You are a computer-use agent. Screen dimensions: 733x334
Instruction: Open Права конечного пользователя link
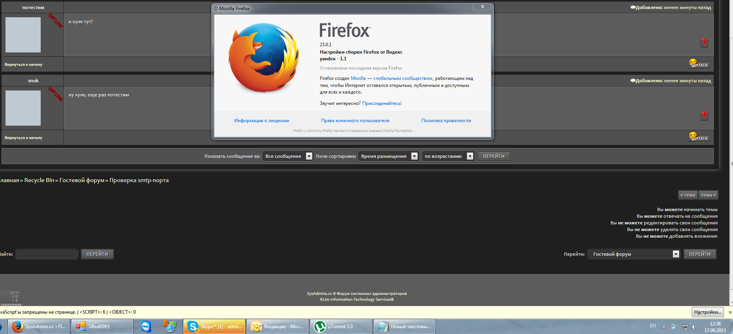click(355, 121)
